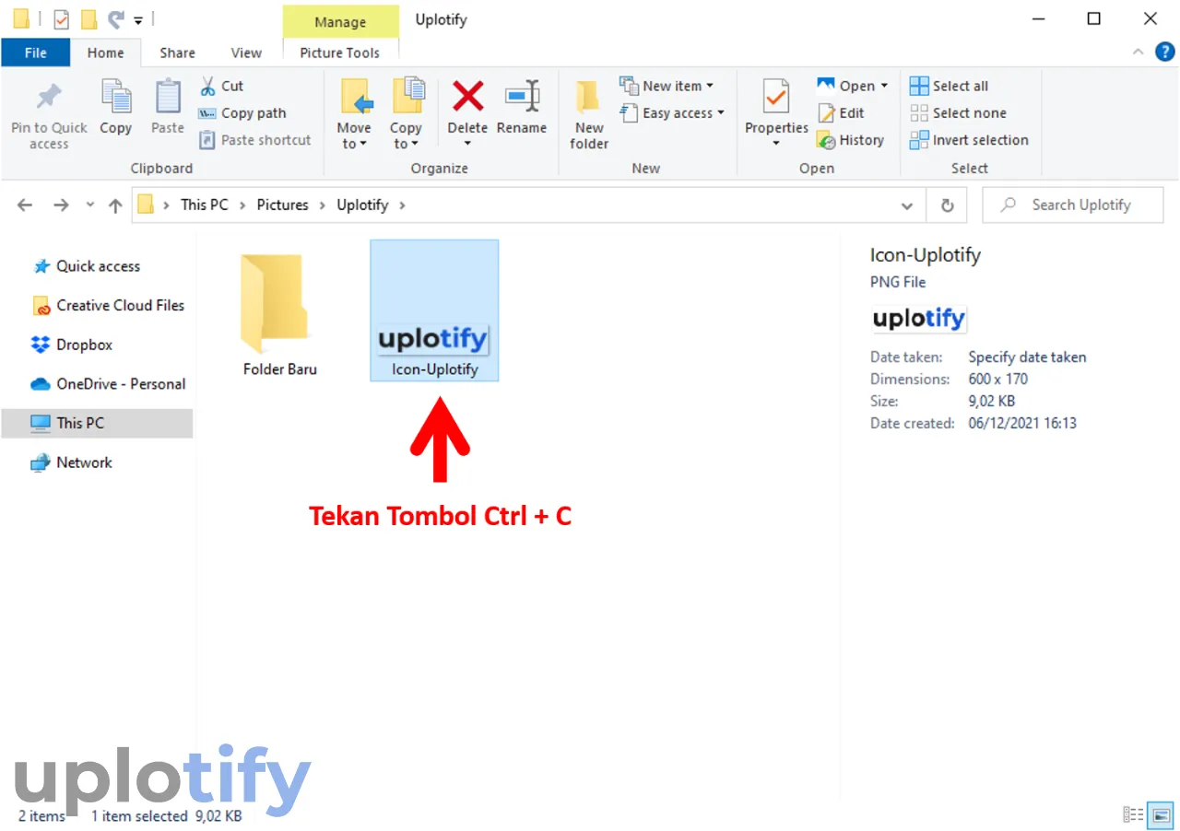The image size is (1180, 831).
Task: Click Properties icon in Quick Access Toolbar
Action: coord(62,18)
